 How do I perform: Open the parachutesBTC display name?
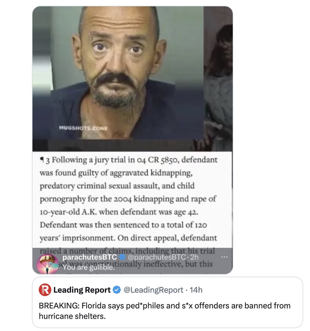[x=90, y=257]
